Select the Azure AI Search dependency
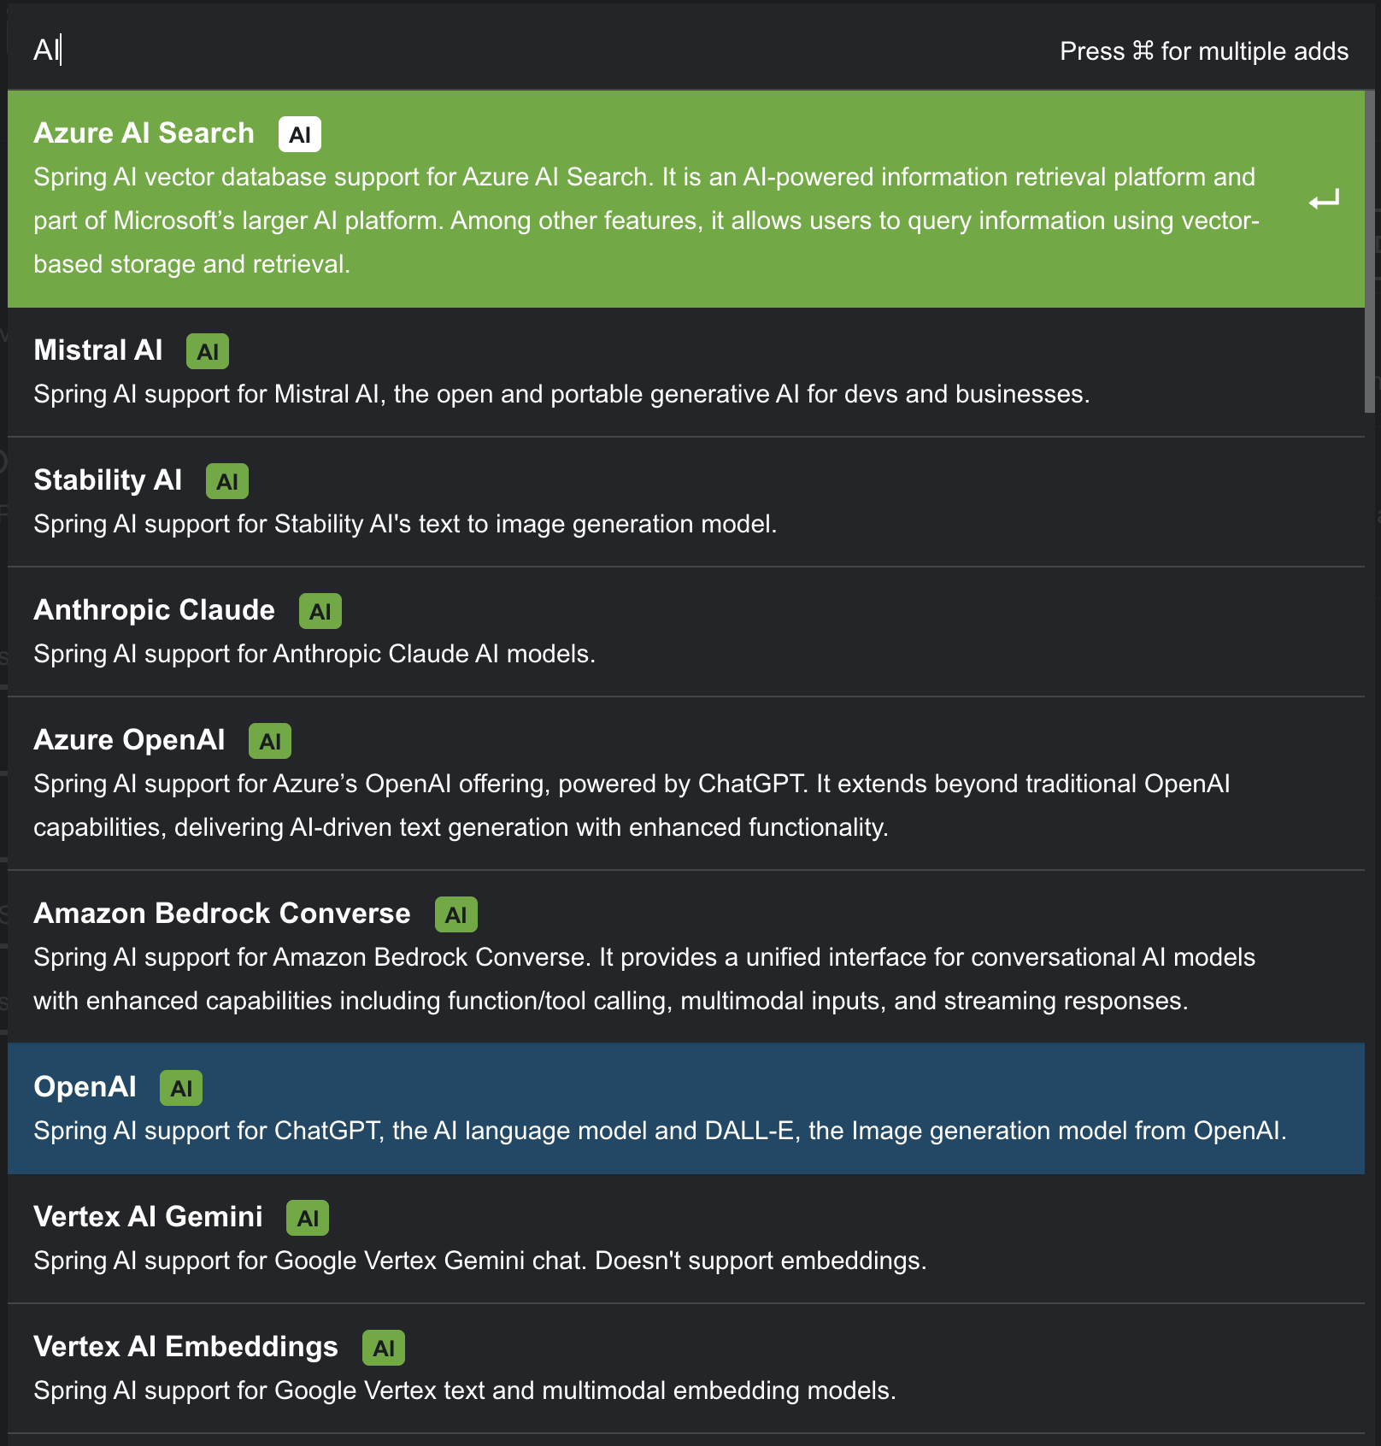The image size is (1381, 1446). [x=144, y=134]
